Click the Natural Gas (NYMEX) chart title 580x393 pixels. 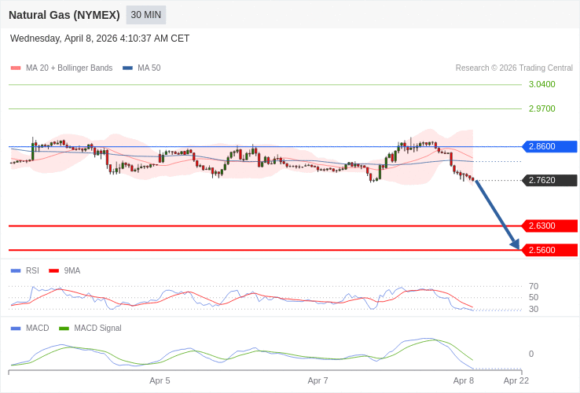coord(64,15)
